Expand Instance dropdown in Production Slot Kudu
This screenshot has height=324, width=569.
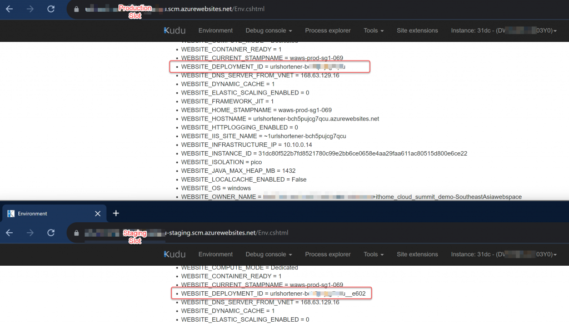click(x=503, y=31)
